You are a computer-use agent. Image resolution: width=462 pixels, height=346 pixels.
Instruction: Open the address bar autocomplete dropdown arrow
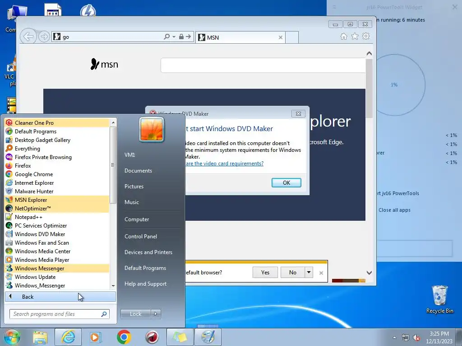[x=174, y=37]
